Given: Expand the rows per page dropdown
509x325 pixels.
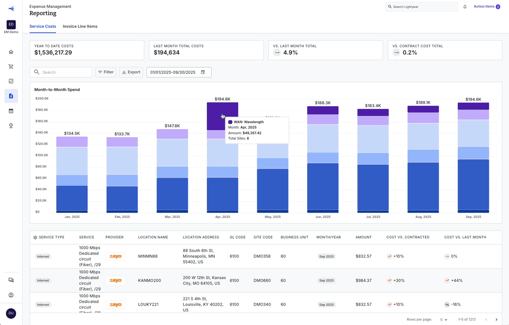Looking at the screenshot, I should (x=444, y=320).
